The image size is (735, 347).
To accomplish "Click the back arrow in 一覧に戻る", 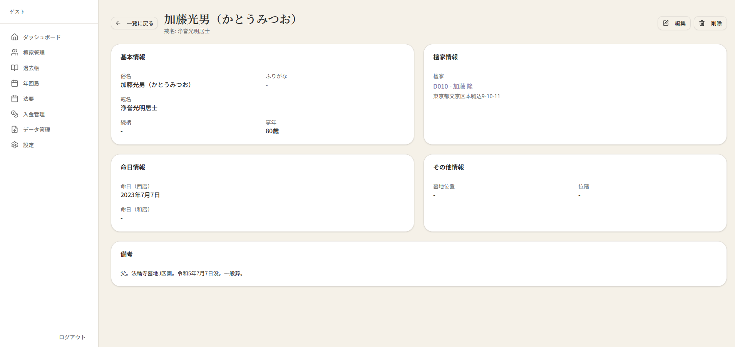I will (119, 23).
